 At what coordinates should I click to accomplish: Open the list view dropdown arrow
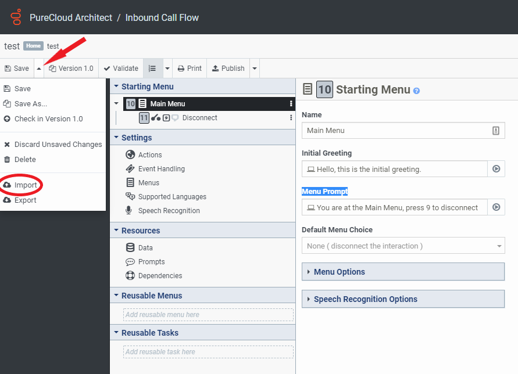pyautogui.click(x=167, y=69)
